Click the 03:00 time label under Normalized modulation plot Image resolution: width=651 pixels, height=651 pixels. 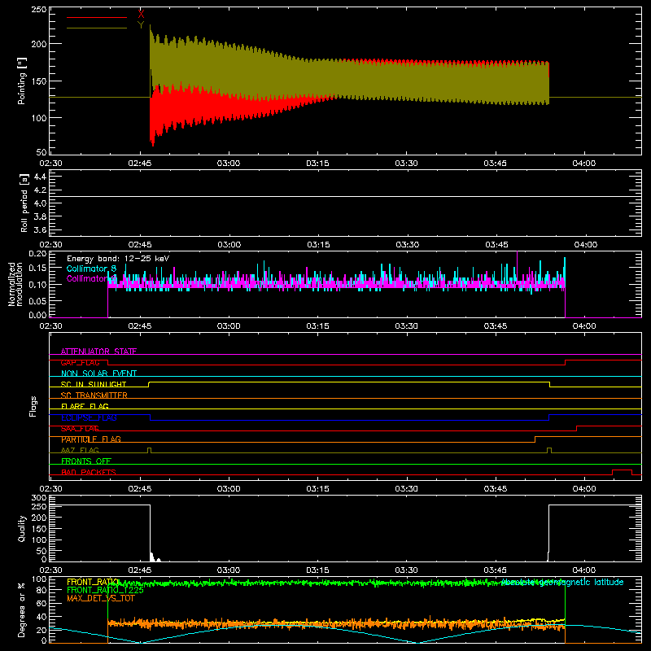(x=229, y=326)
